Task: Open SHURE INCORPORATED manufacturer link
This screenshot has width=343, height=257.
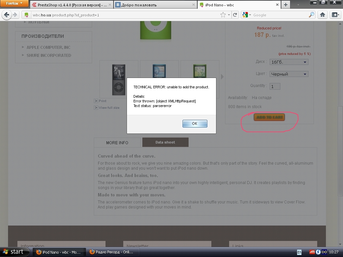Action: [x=49, y=56]
